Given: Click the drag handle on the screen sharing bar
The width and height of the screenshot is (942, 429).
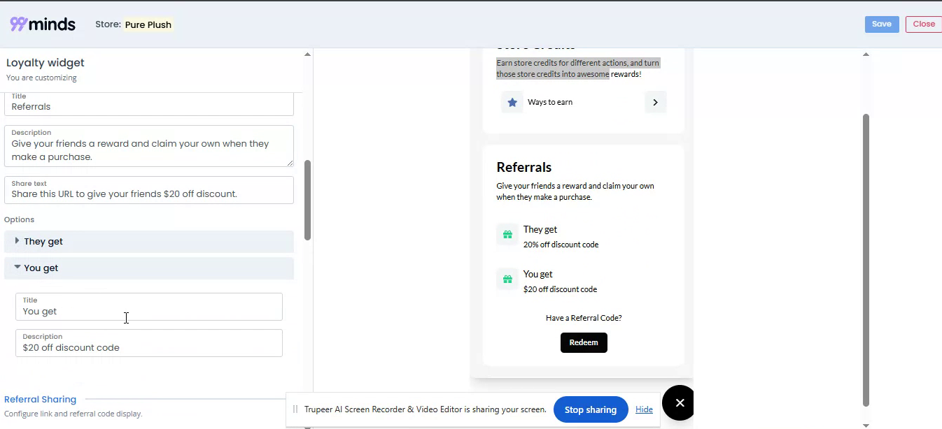Looking at the screenshot, I should (295, 409).
